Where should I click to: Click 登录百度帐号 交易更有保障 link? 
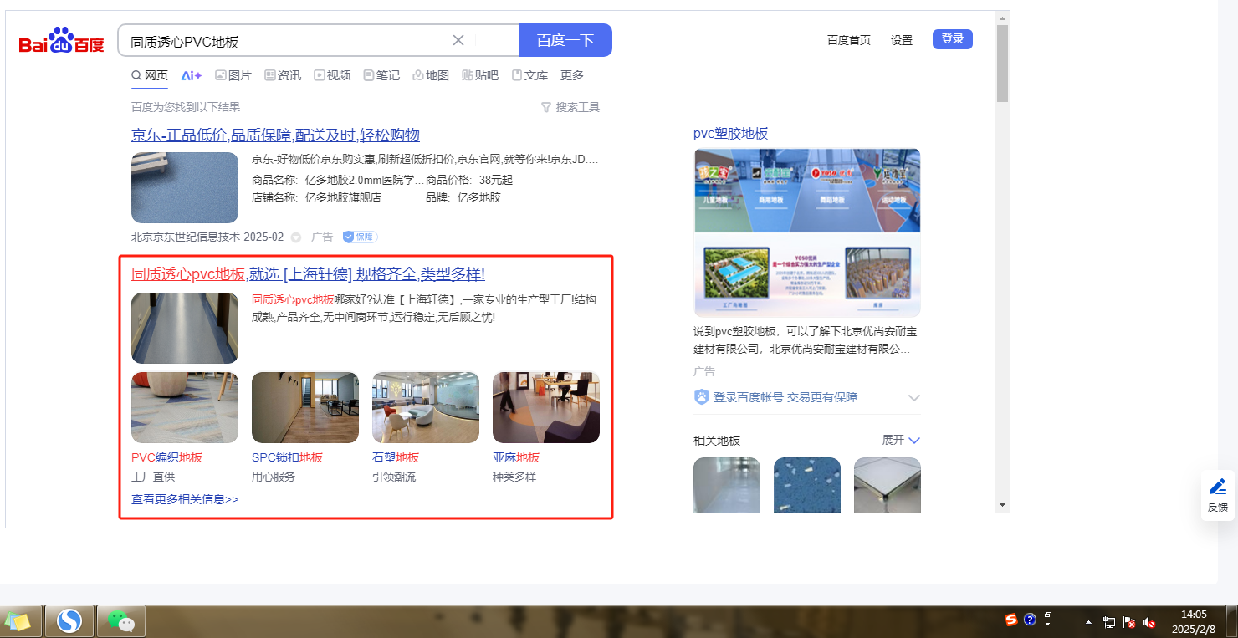click(x=785, y=397)
